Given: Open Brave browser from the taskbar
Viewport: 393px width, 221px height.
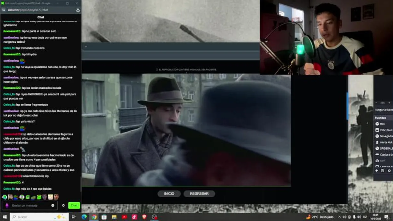Looking at the screenshot, I should [x=144, y=217].
